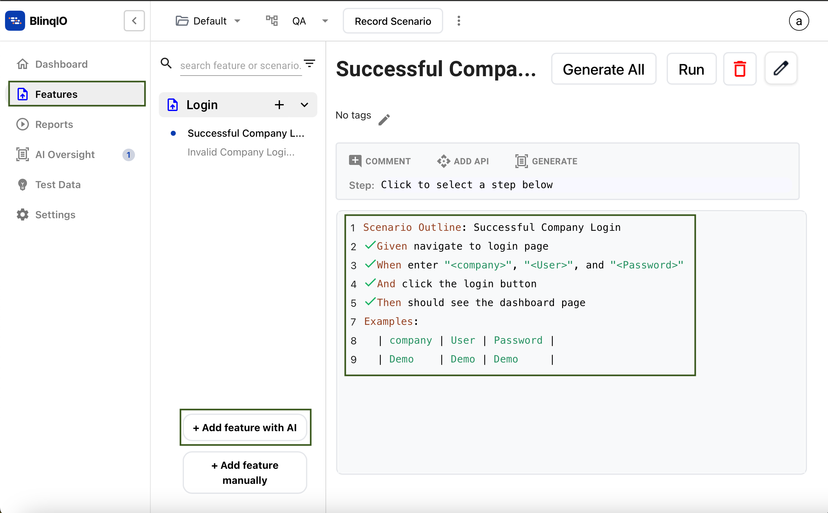Click the ADD API action
Image resolution: width=828 pixels, height=513 pixels.
click(x=463, y=161)
